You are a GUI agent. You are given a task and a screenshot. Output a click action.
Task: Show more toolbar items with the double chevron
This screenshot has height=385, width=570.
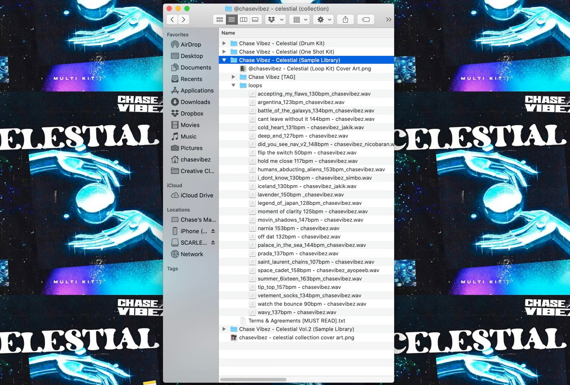[388, 19]
